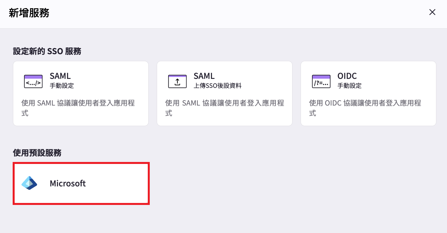Close the 新增服務 dialog
447x233 pixels.
(x=432, y=12)
